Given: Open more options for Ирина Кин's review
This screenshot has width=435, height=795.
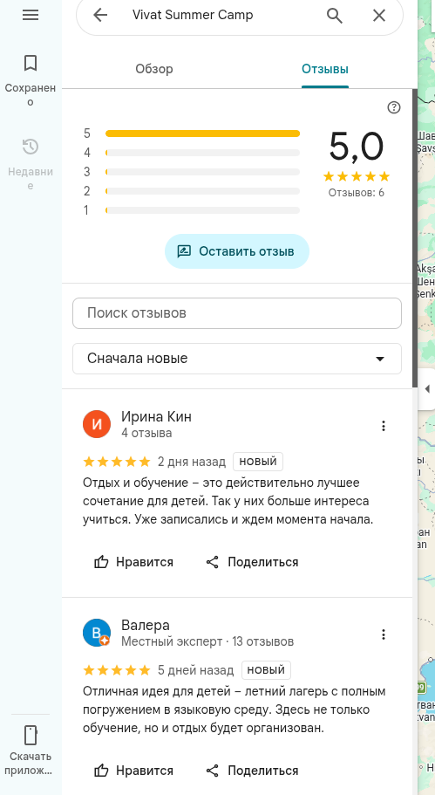Looking at the screenshot, I should [x=384, y=426].
